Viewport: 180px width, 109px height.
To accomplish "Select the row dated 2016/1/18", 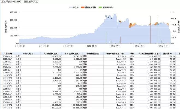I will [90, 56].
